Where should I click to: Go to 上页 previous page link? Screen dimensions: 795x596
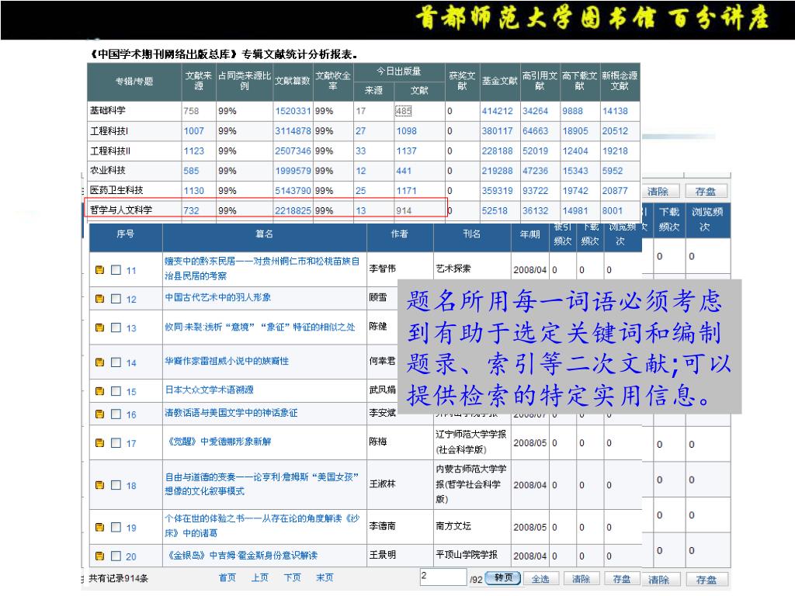[x=259, y=577]
